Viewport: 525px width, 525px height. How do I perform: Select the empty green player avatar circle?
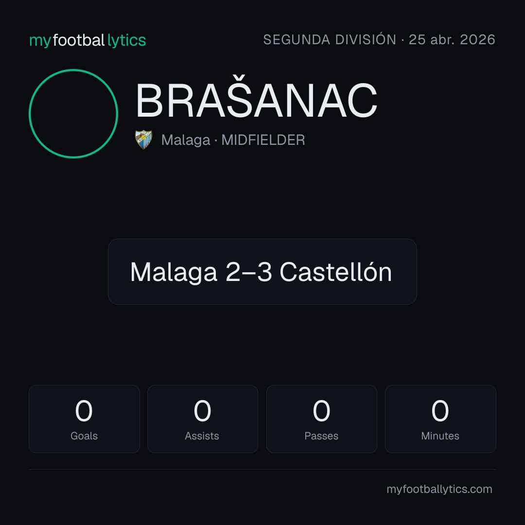(73, 113)
